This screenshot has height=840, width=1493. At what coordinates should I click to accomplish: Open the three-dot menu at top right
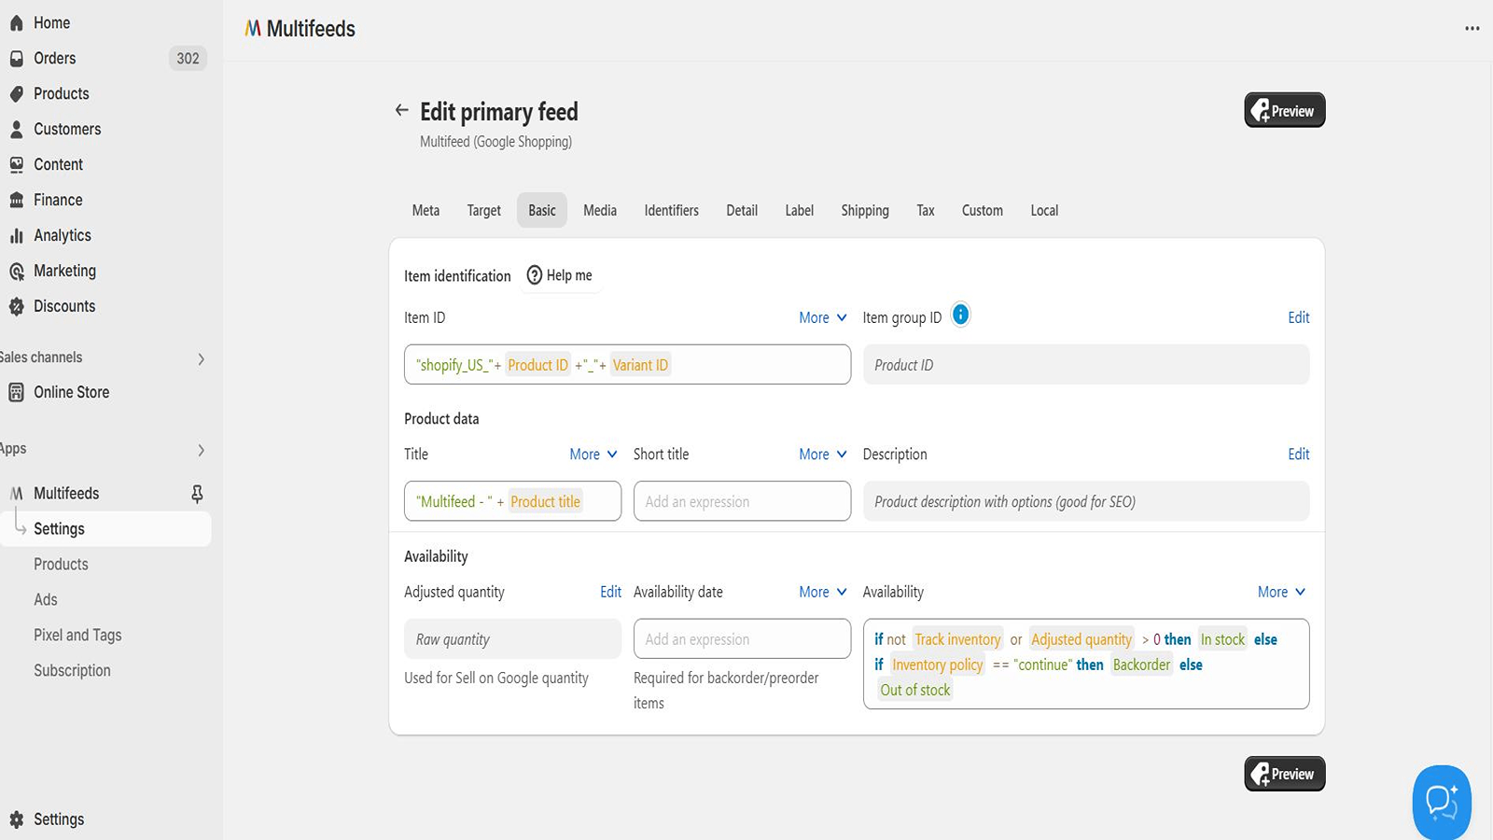coord(1472,28)
